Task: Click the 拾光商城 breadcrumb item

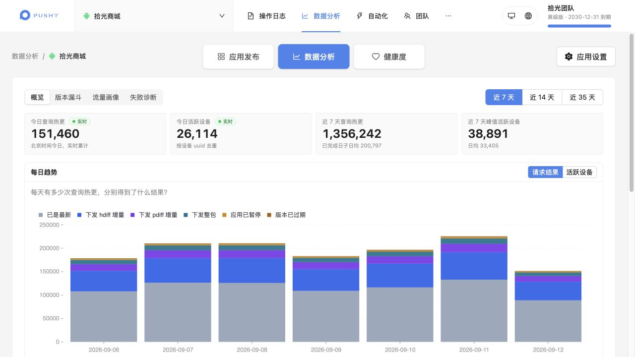Action: point(72,56)
